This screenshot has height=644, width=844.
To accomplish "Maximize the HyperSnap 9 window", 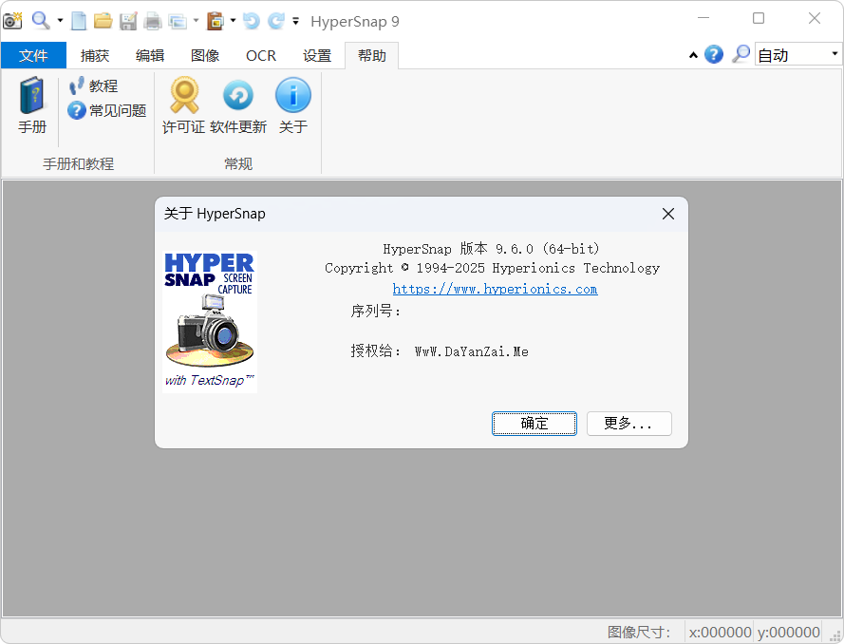I will coord(759,18).
